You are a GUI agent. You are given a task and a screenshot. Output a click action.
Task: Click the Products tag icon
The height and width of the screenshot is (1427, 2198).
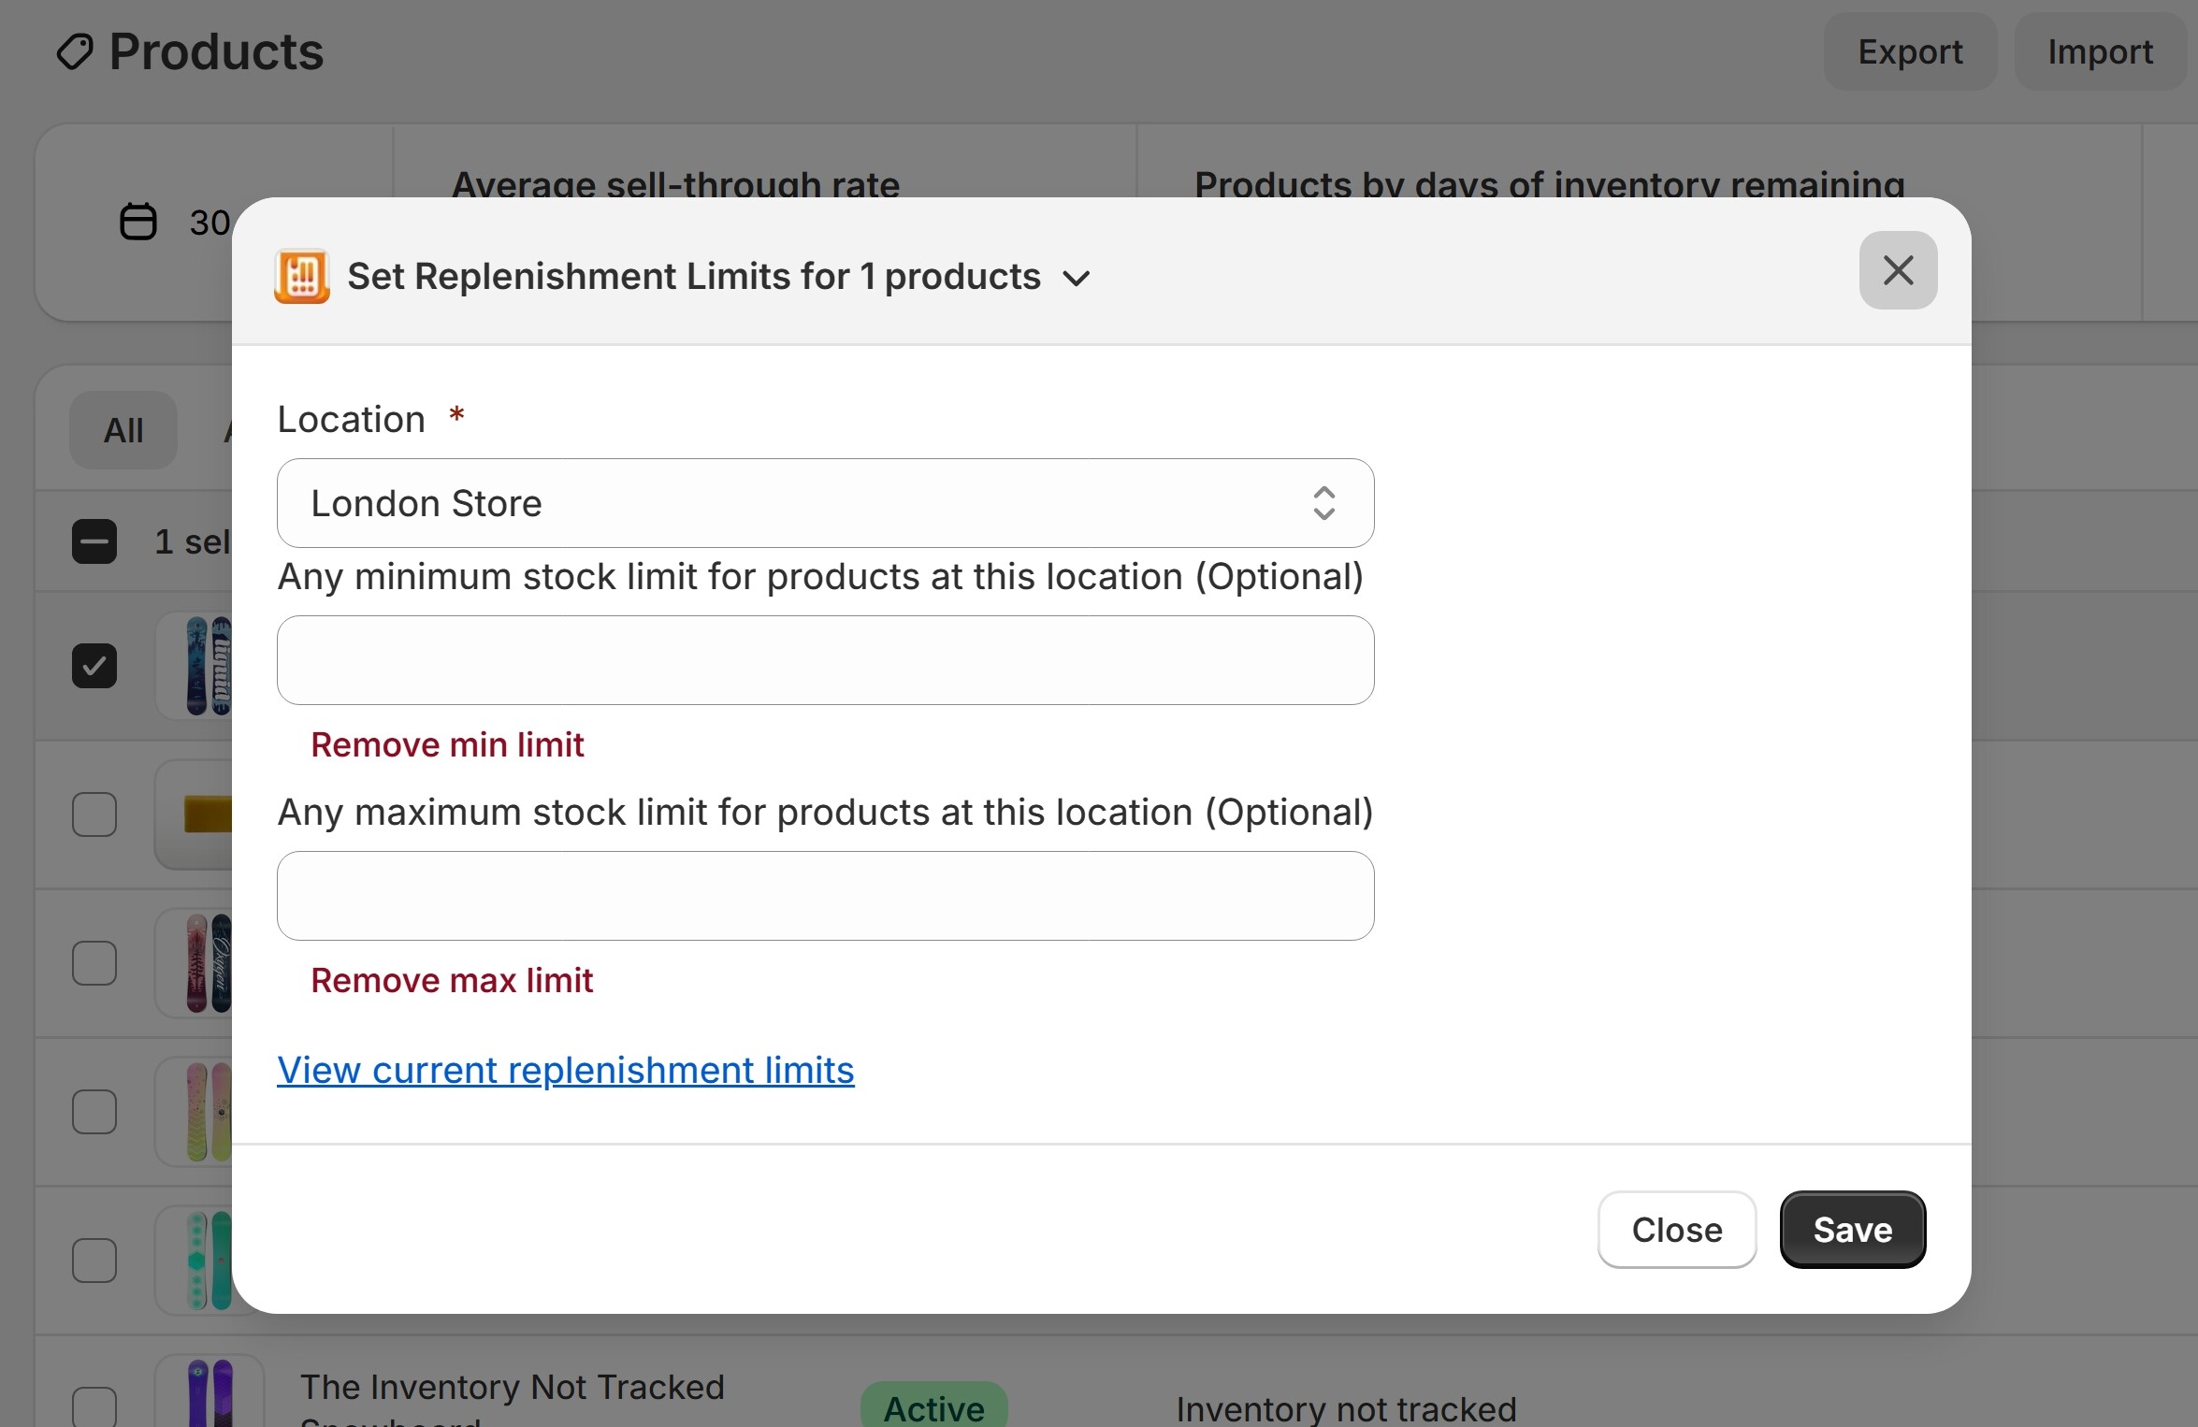[75, 52]
